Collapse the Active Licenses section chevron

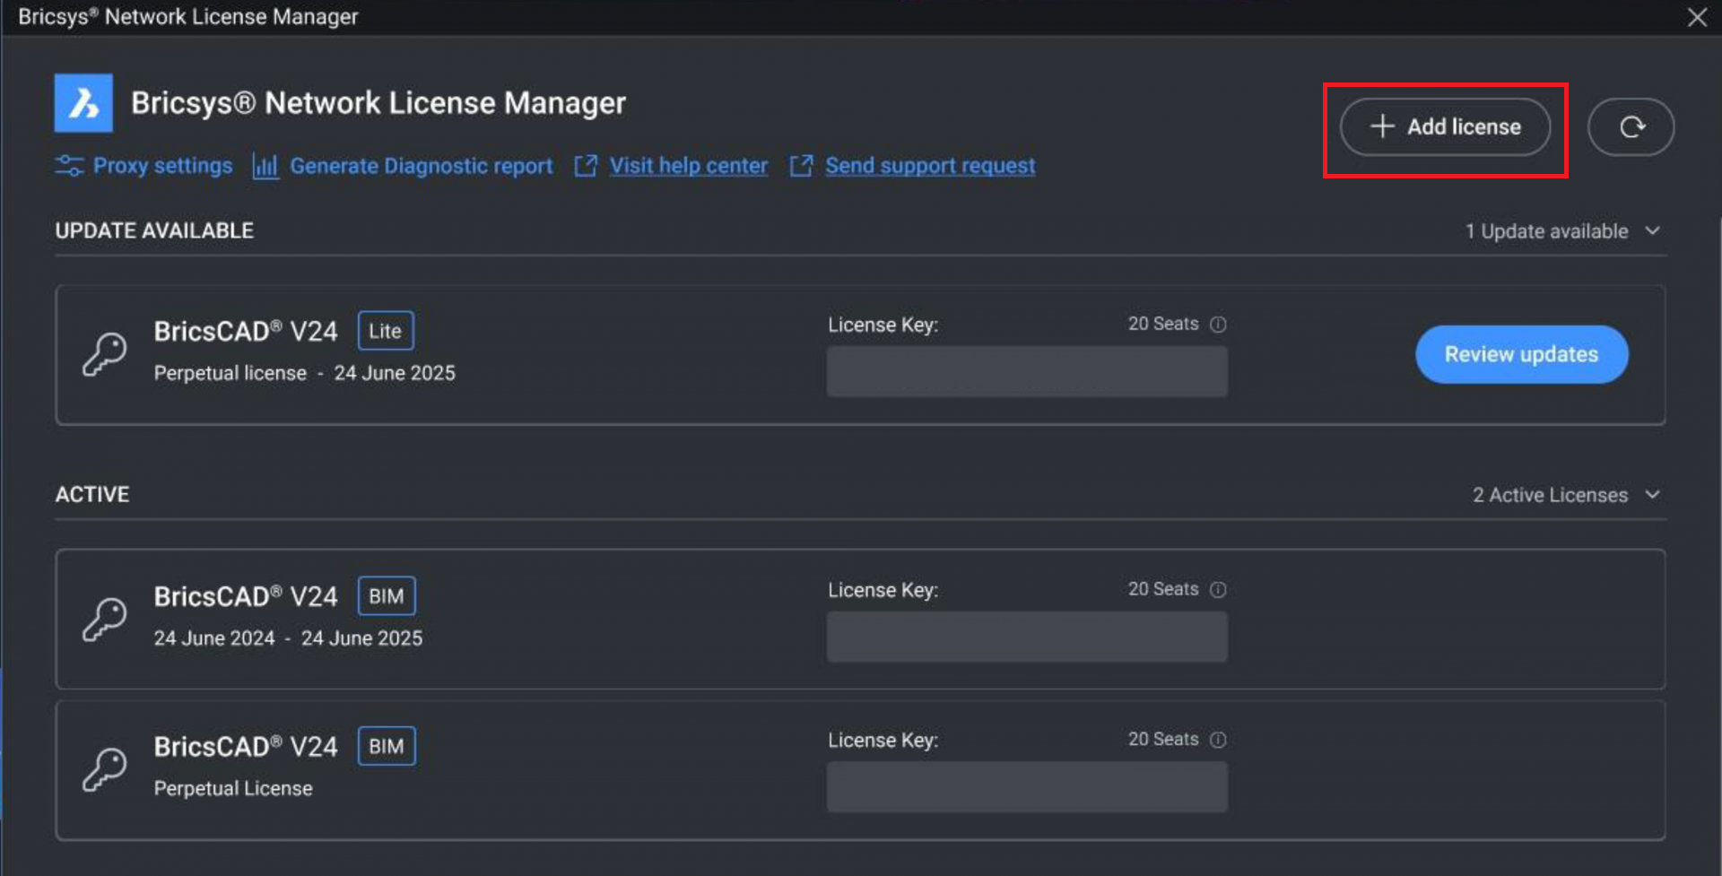pos(1653,495)
